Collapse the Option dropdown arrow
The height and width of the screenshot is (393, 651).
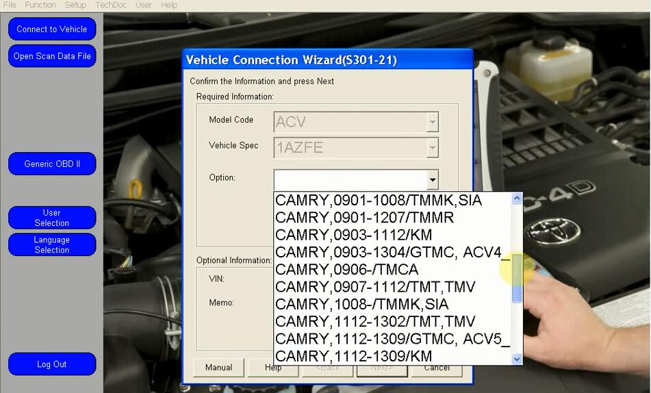tap(433, 180)
